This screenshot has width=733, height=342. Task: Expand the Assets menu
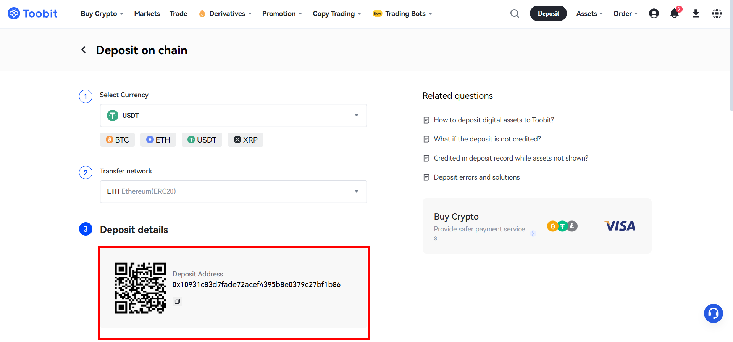[x=589, y=13]
